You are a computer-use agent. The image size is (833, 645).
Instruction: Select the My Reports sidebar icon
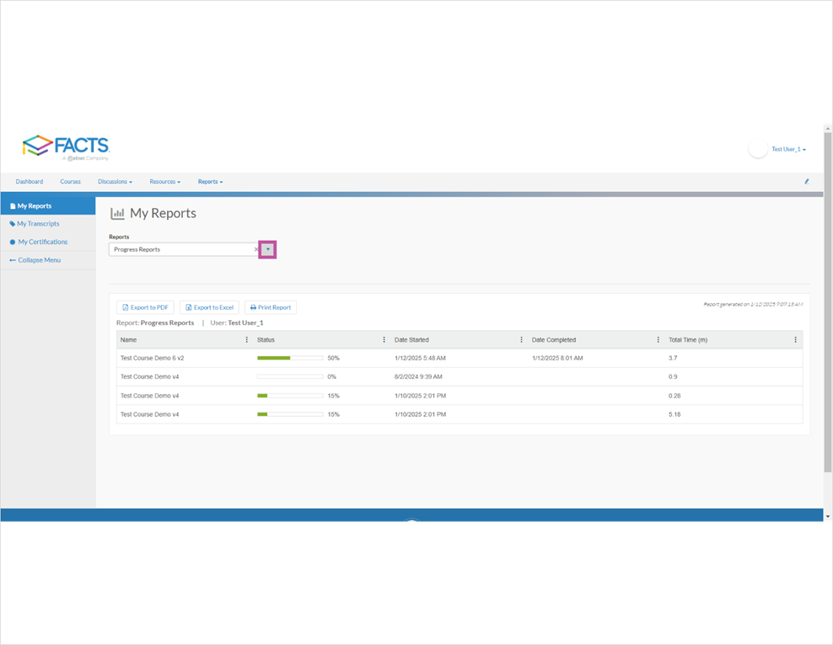(12, 205)
